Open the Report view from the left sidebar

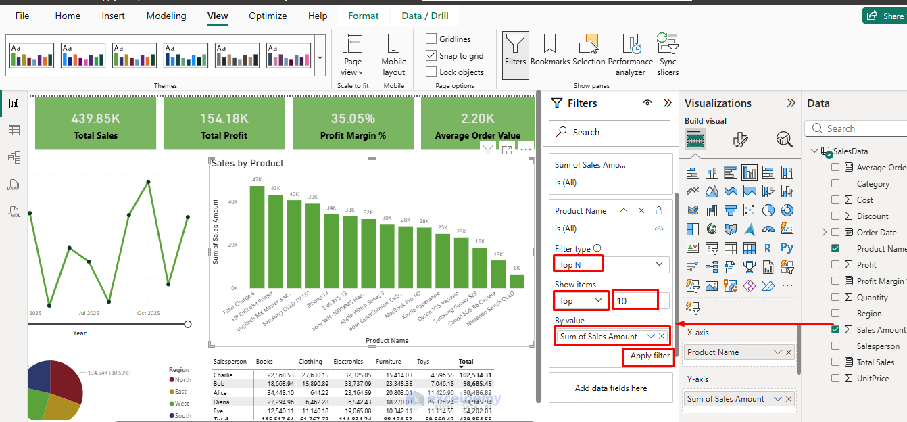point(14,103)
